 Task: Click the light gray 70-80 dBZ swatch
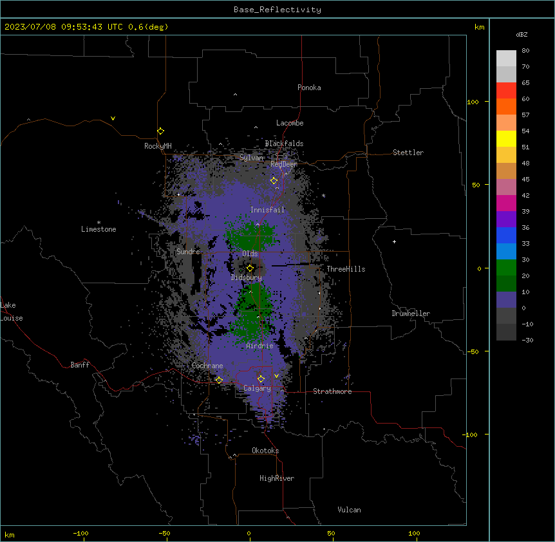pyautogui.click(x=506, y=59)
